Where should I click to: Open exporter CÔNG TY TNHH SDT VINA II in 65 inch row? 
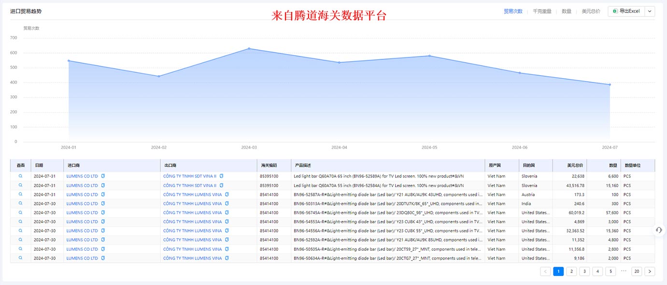(190, 176)
